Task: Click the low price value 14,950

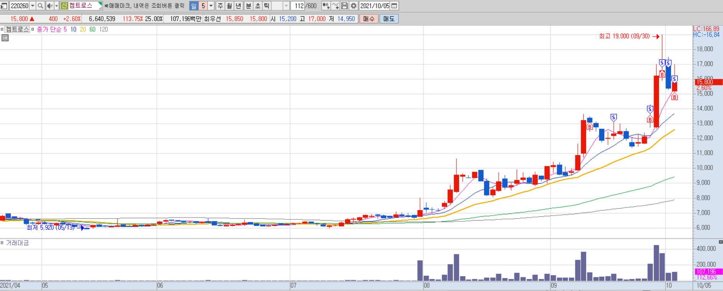Action: point(346,19)
